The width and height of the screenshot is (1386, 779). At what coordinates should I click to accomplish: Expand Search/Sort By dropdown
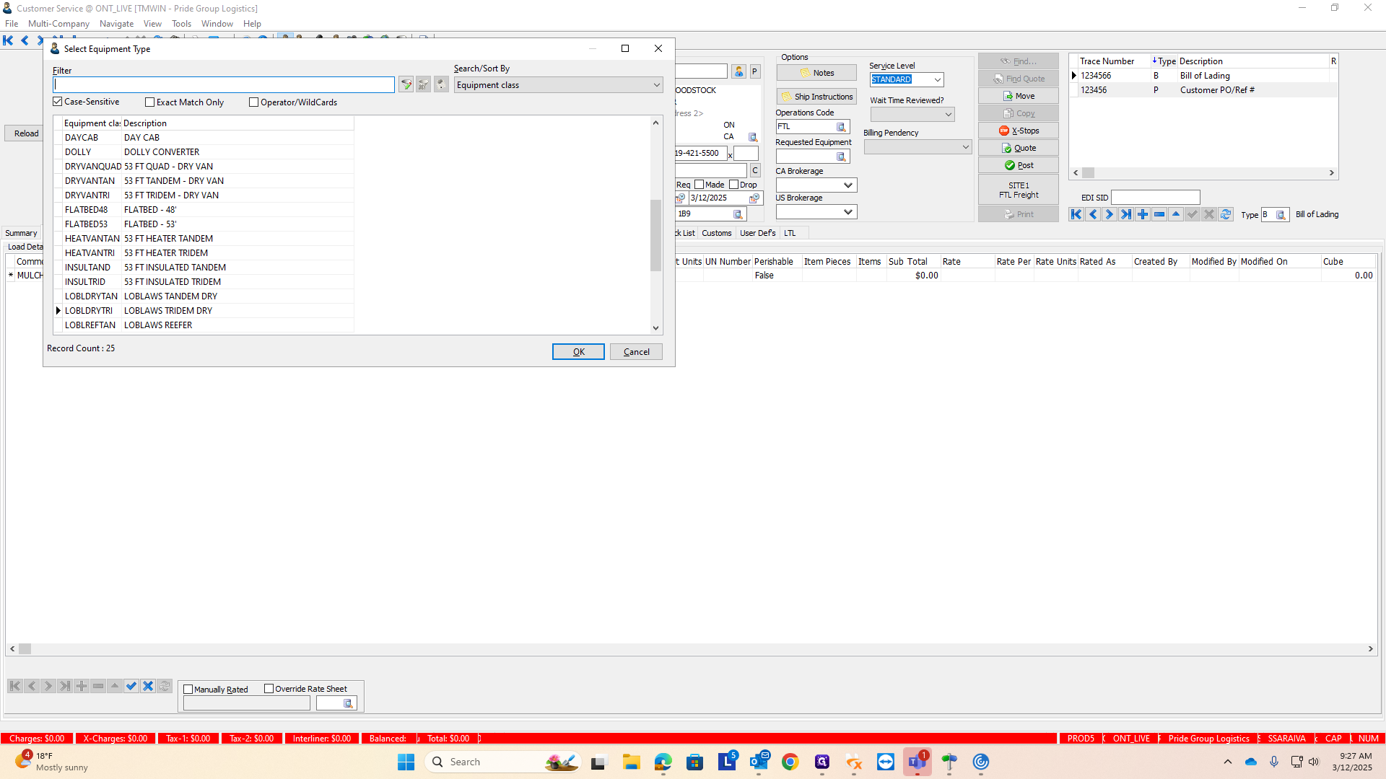click(656, 85)
